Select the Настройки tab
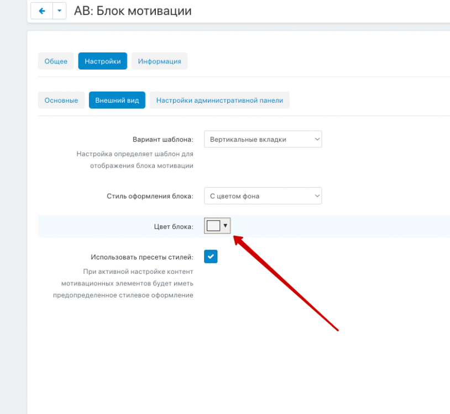Viewport: 450px width, 414px height. (102, 61)
